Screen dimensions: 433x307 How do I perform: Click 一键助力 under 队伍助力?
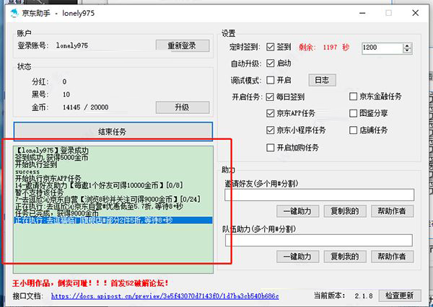(297, 257)
